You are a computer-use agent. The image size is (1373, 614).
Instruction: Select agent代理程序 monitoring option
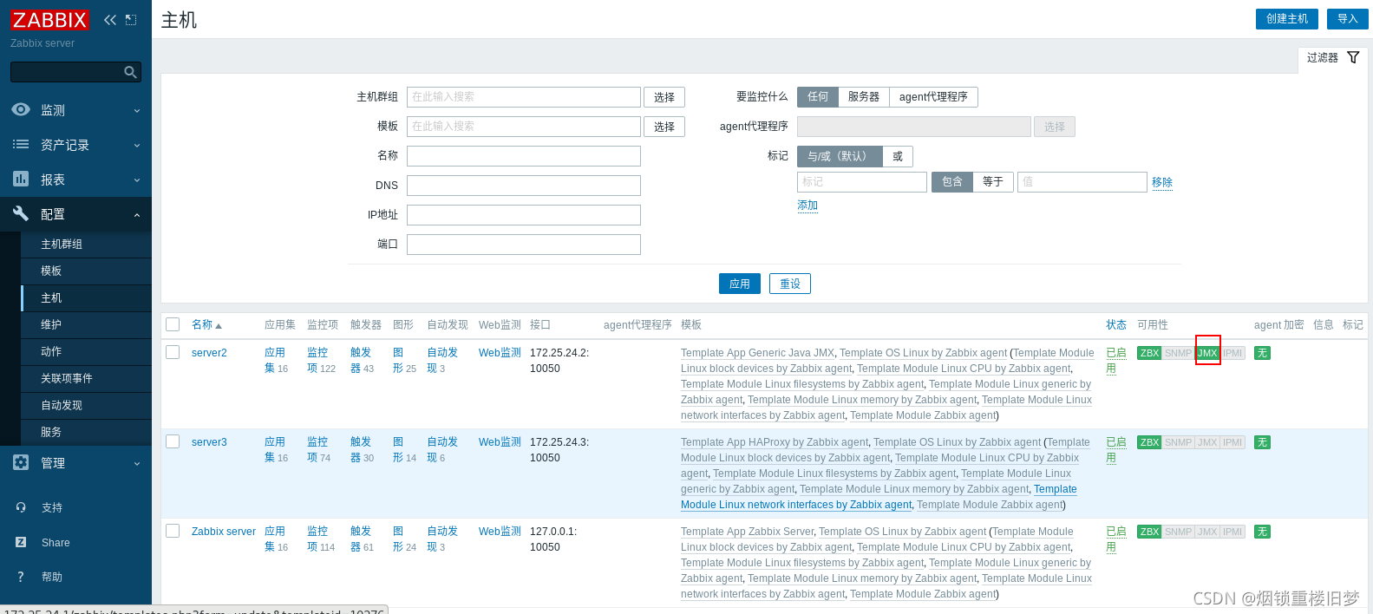click(x=933, y=96)
